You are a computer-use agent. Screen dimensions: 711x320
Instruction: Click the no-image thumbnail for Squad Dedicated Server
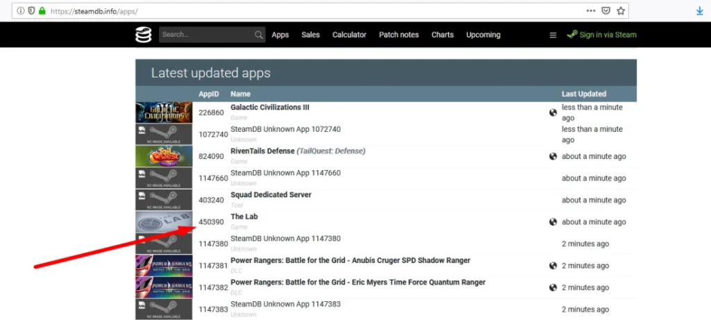coord(164,200)
